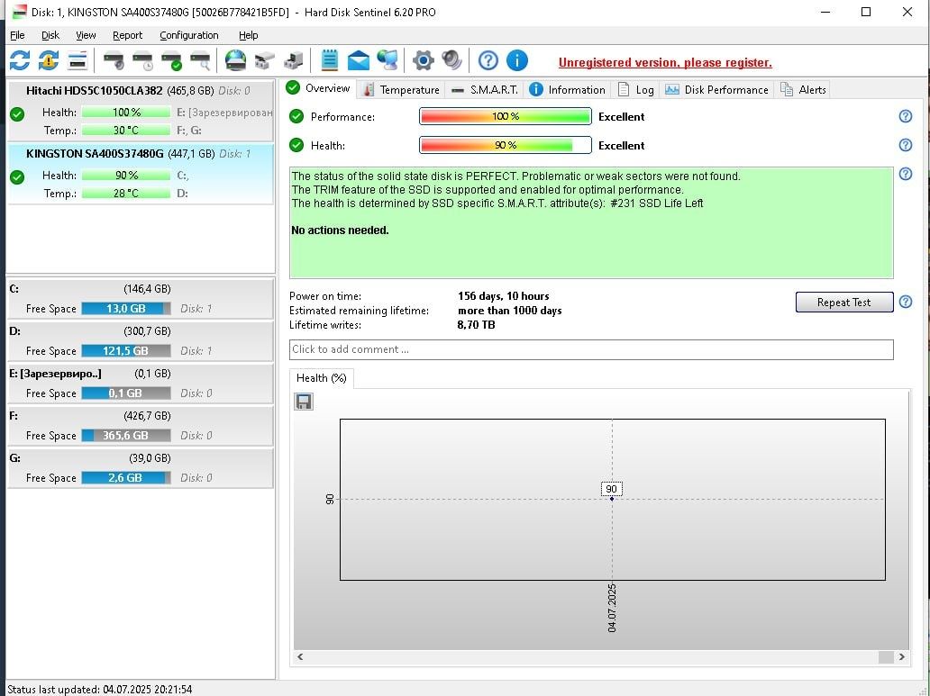The image size is (930, 696).
Task: Click the toolbar icon right of the globe disk
Action: pyautogui.click(x=265, y=60)
